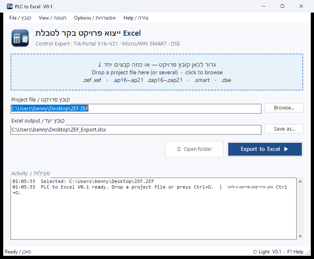Click the title bar app icon
314x259 pixels.
(x=10, y=6)
